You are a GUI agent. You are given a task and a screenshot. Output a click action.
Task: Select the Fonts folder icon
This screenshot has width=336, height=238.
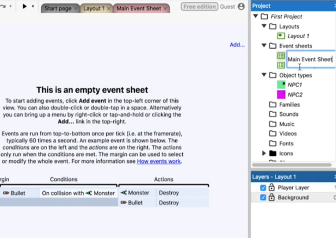point(273,143)
